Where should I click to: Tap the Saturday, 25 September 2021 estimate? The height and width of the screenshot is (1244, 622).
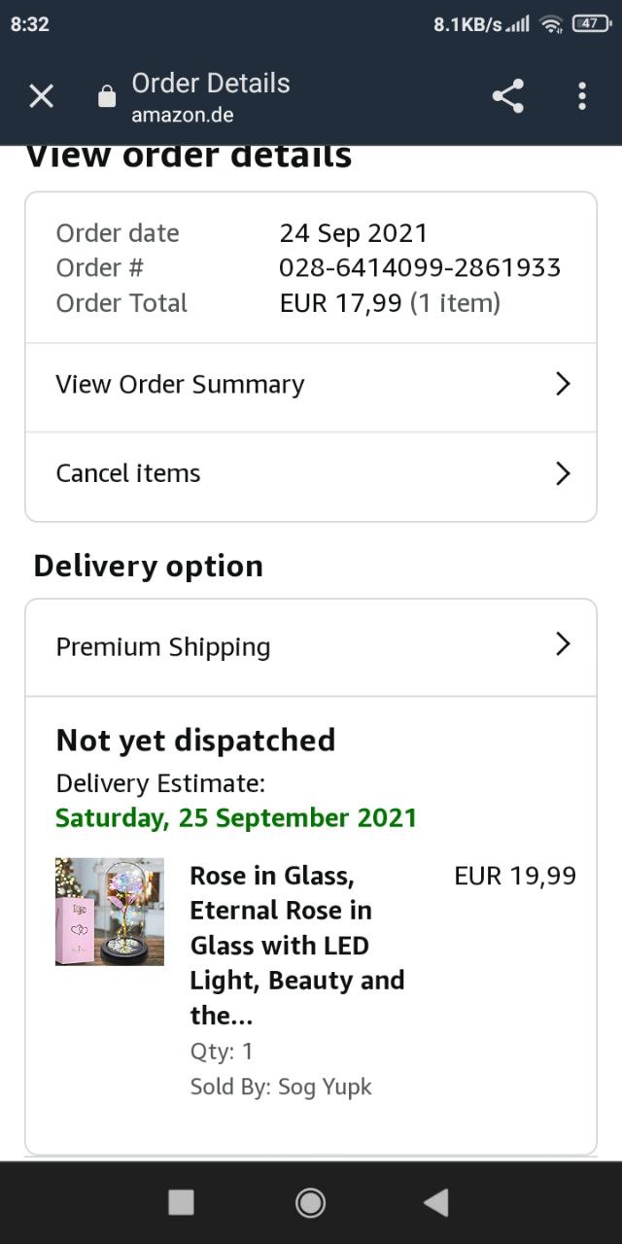click(236, 817)
